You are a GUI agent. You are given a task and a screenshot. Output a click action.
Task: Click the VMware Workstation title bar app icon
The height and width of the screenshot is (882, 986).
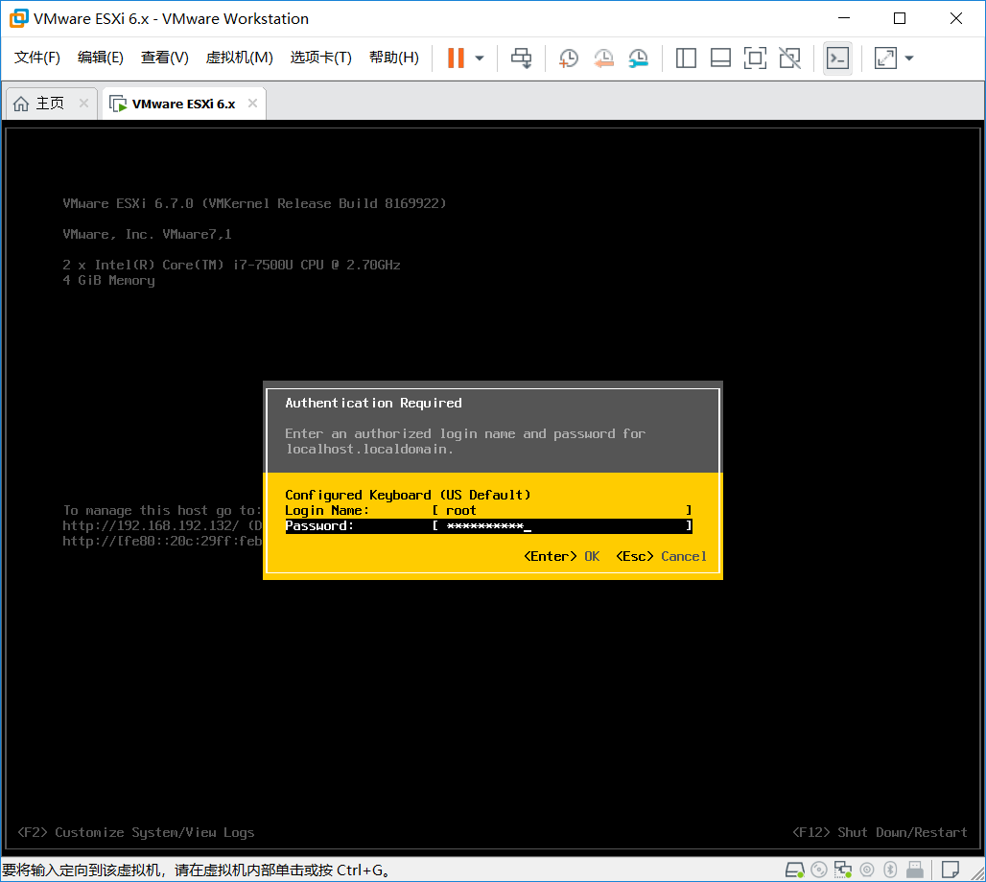pyautogui.click(x=19, y=18)
